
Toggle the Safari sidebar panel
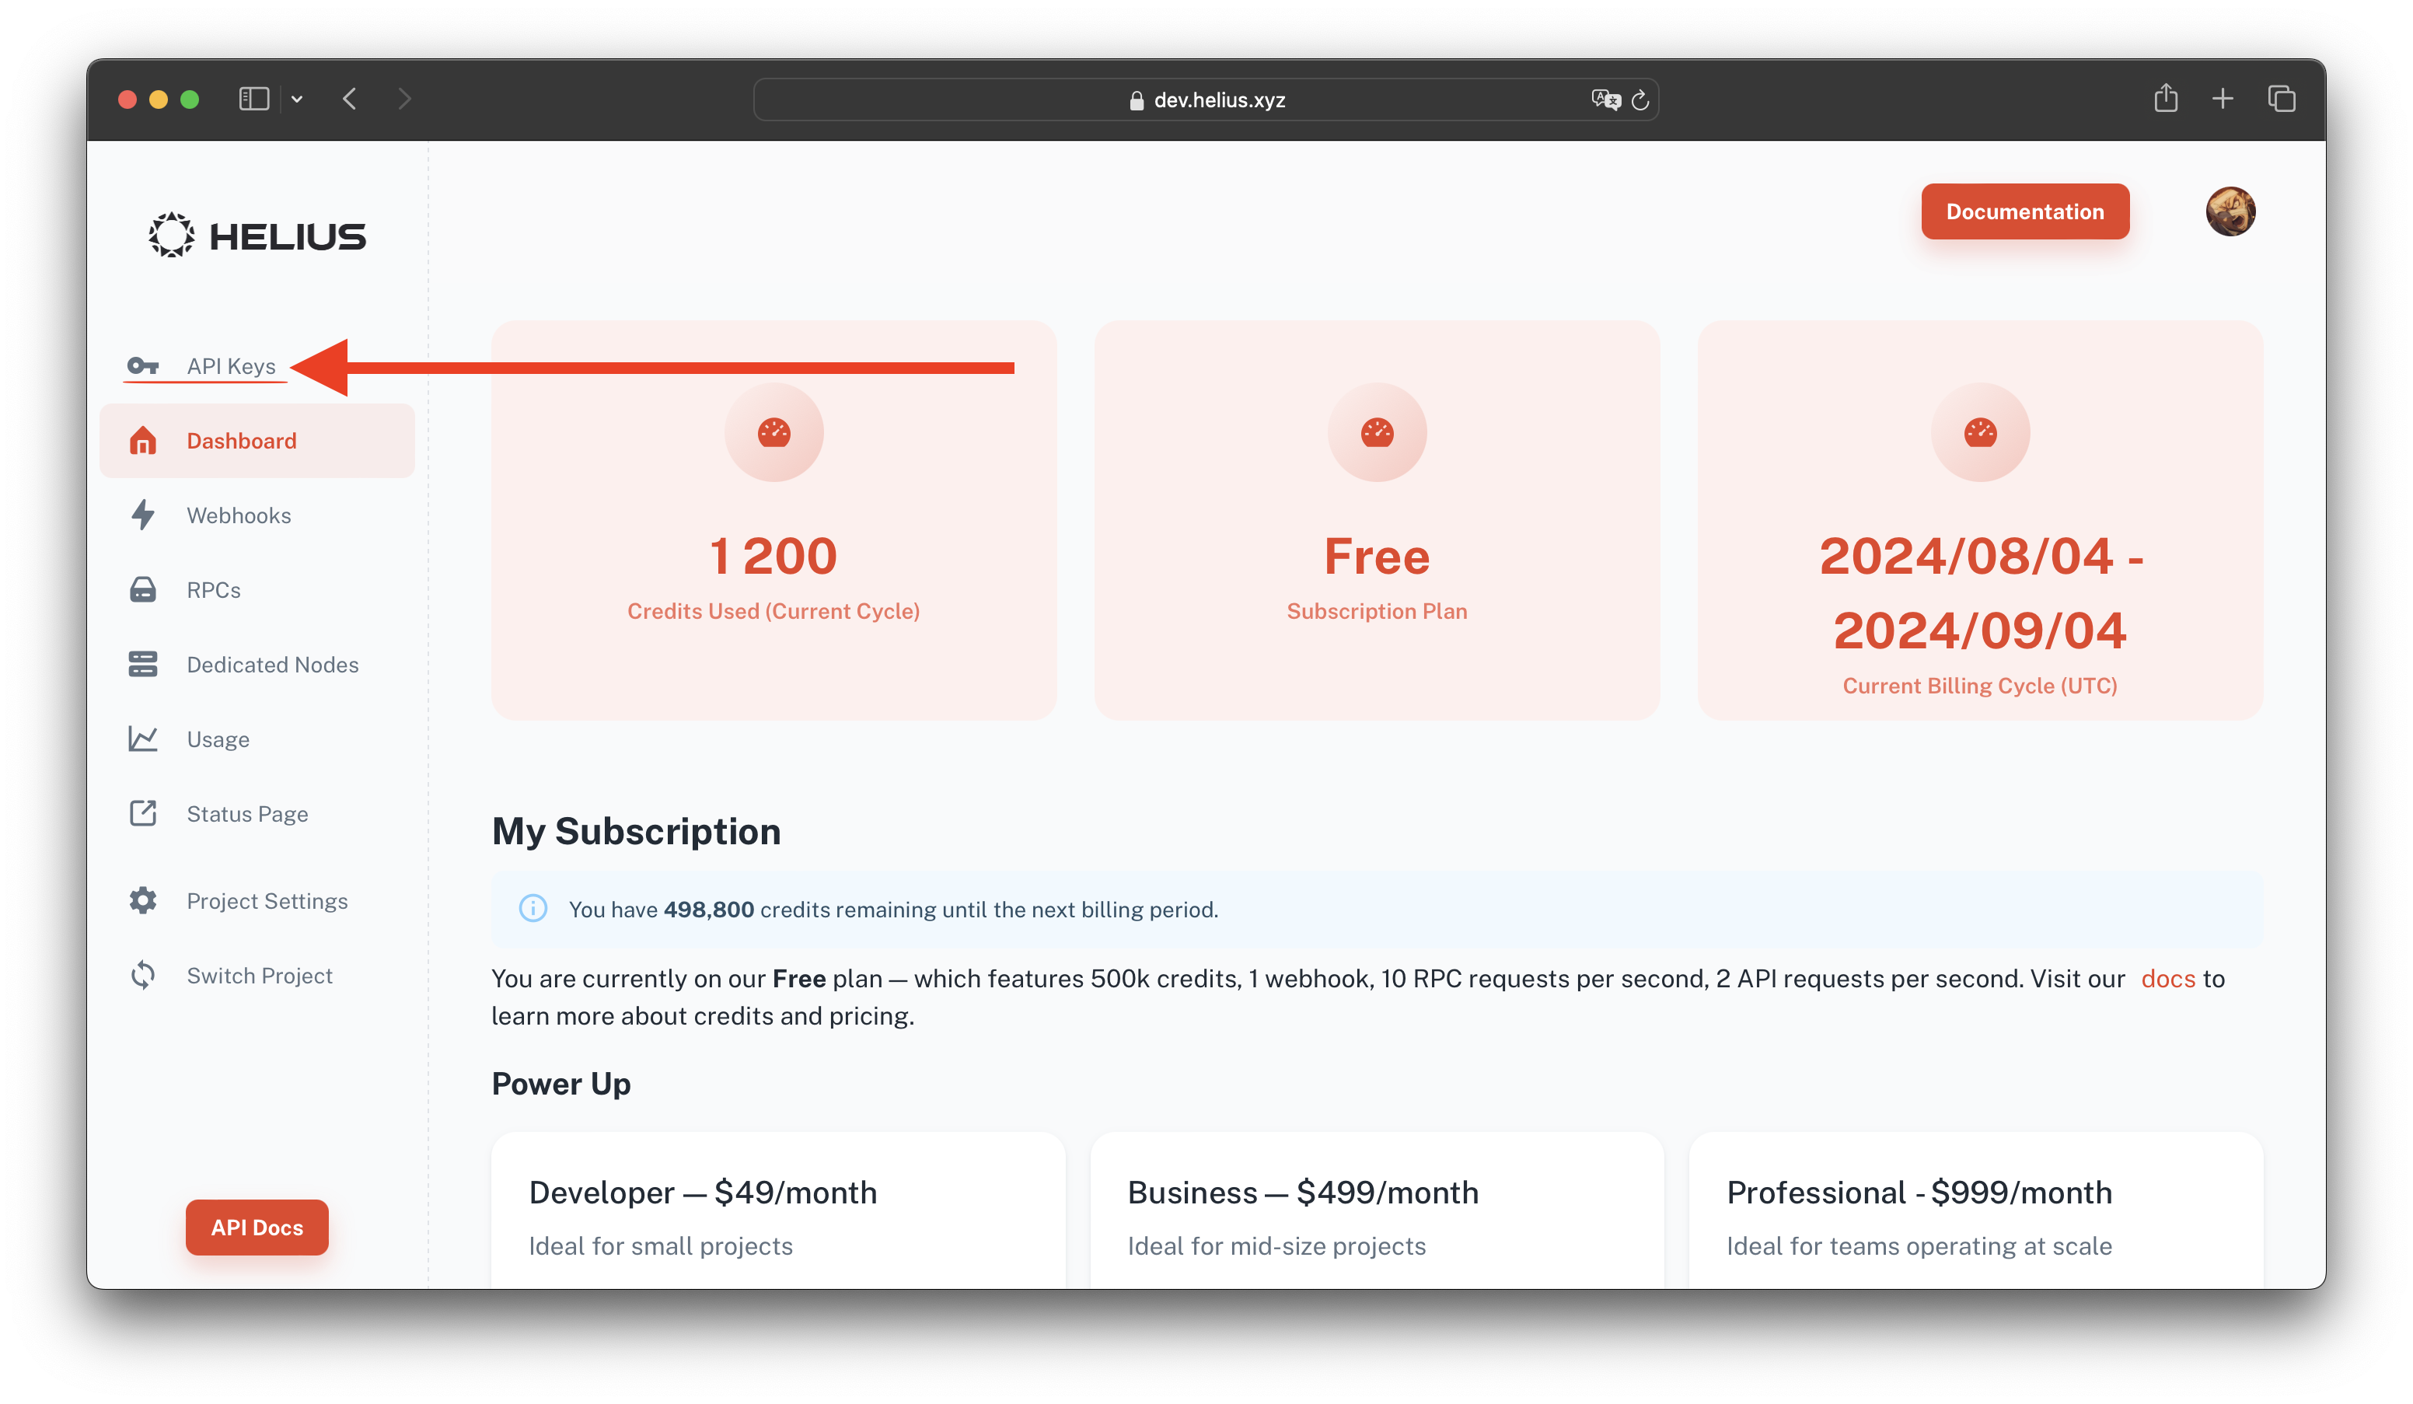253,99
